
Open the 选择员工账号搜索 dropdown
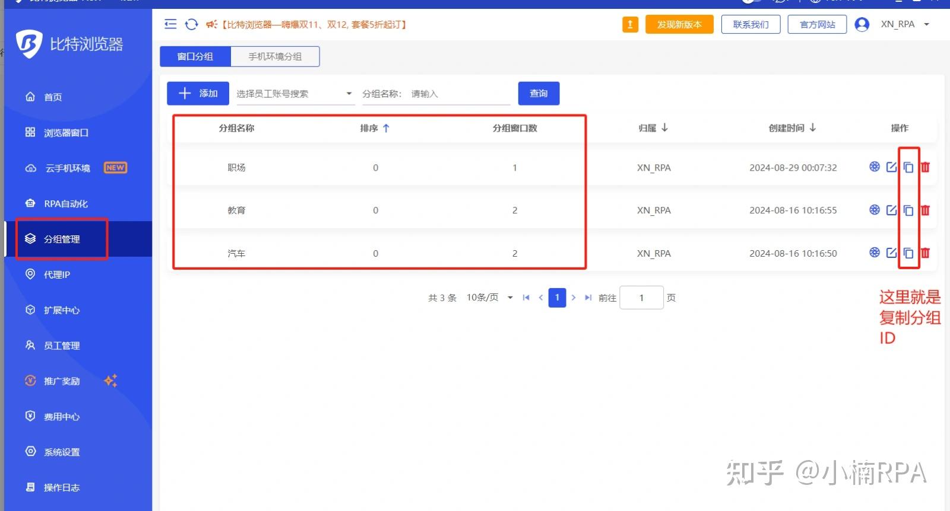pyautogui.click(x=295, y=94)
